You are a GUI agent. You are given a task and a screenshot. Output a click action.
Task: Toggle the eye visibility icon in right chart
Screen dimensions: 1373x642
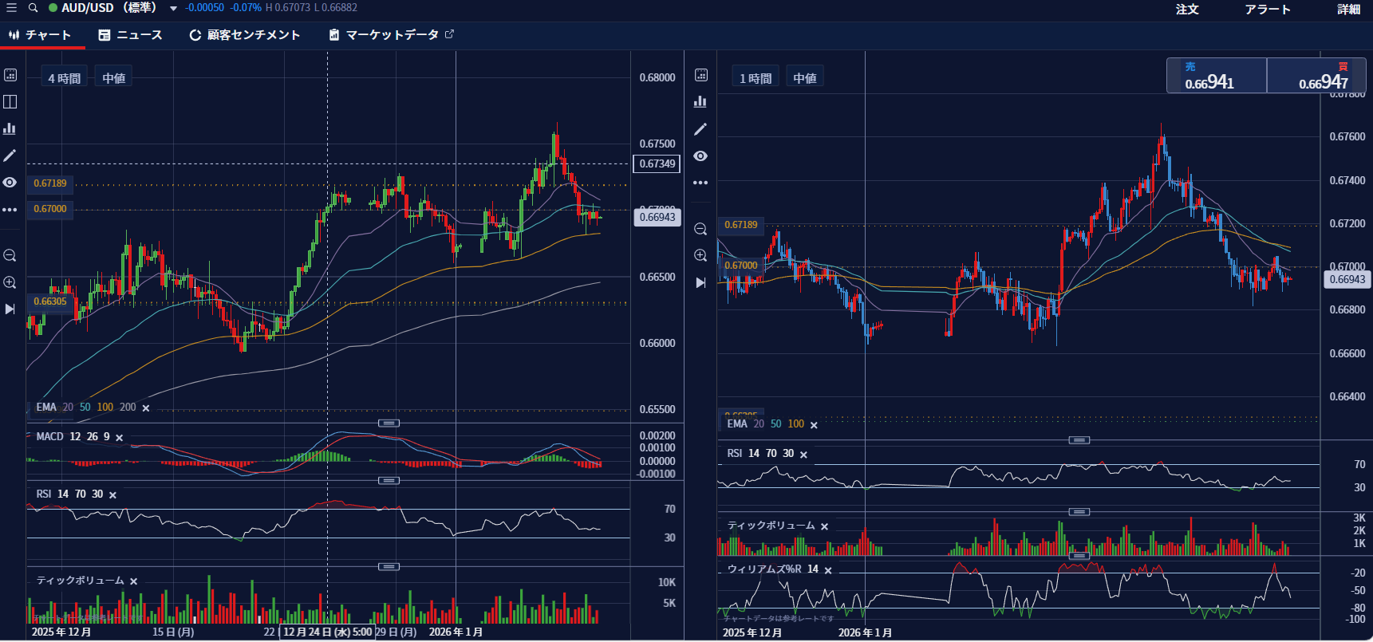700,156
